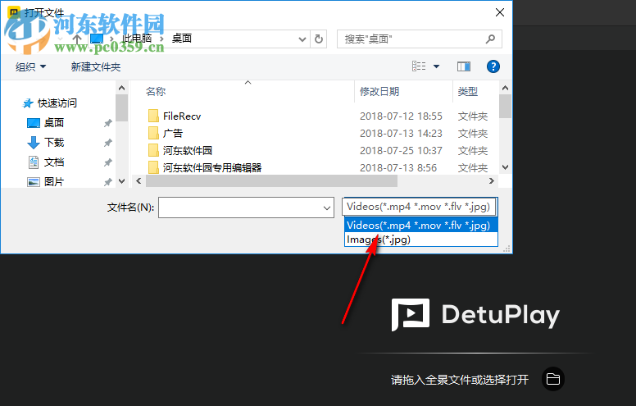Click 桌面 in the address breadcrumb
The image size is (636, 406).
pos(182,39)
